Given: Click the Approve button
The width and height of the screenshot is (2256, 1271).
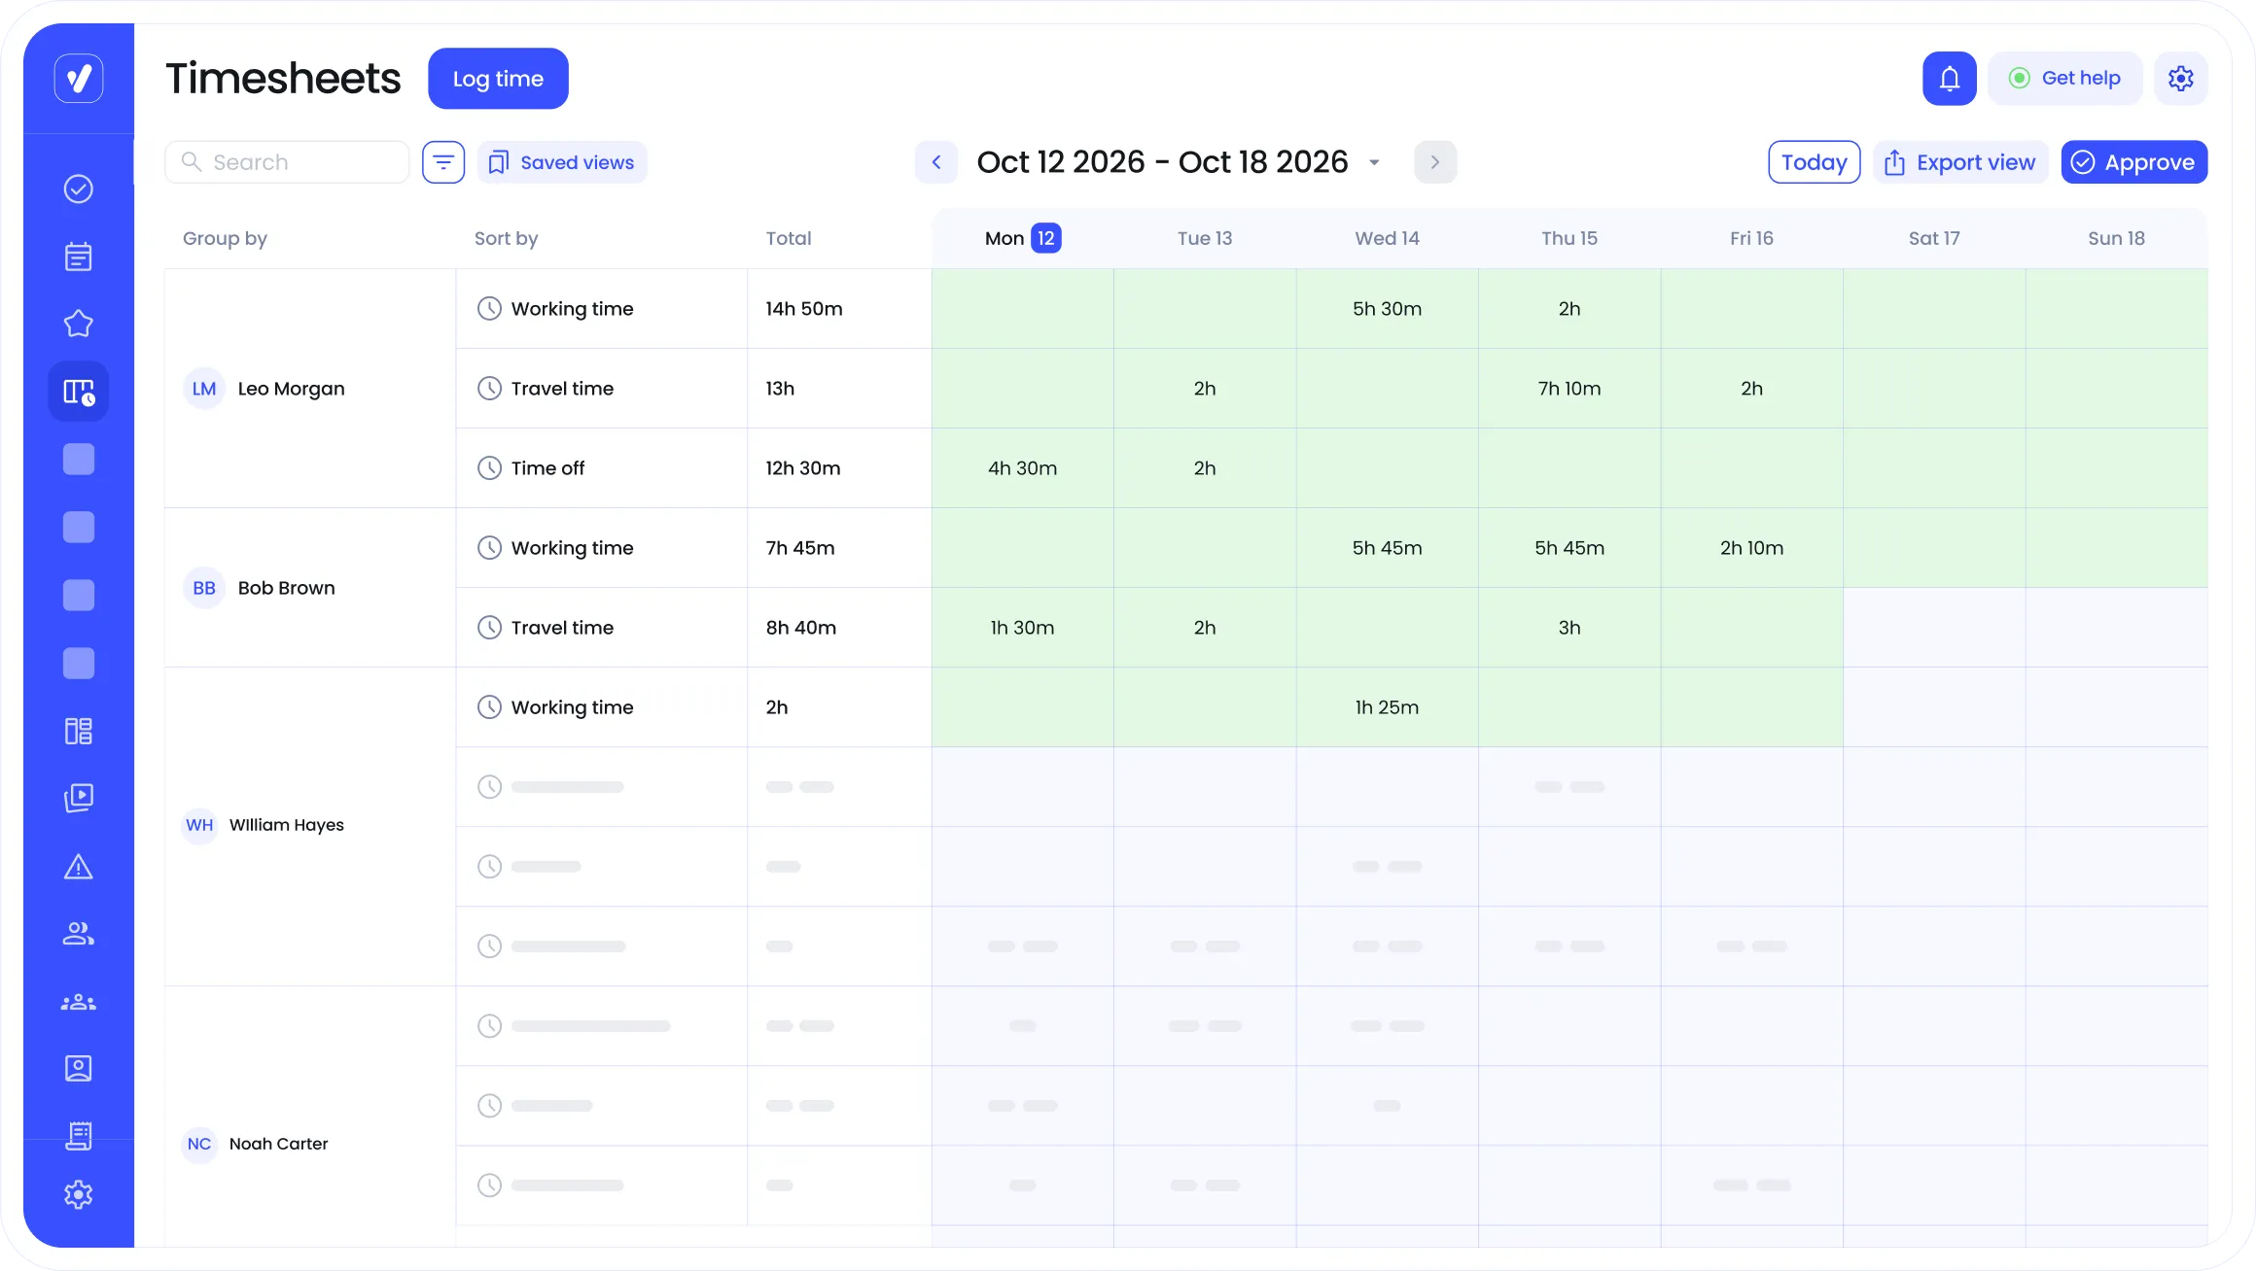Looking at the screenshot, I should (x=2133, y=162).
